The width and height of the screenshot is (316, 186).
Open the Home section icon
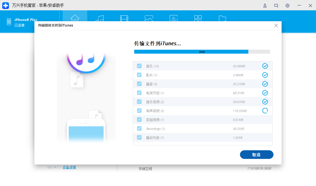click(75, 18)
